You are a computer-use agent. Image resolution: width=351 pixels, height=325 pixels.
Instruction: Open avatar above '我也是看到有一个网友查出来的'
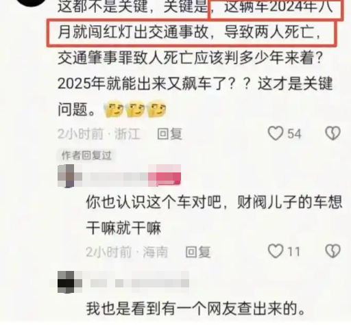pos(68,282)
